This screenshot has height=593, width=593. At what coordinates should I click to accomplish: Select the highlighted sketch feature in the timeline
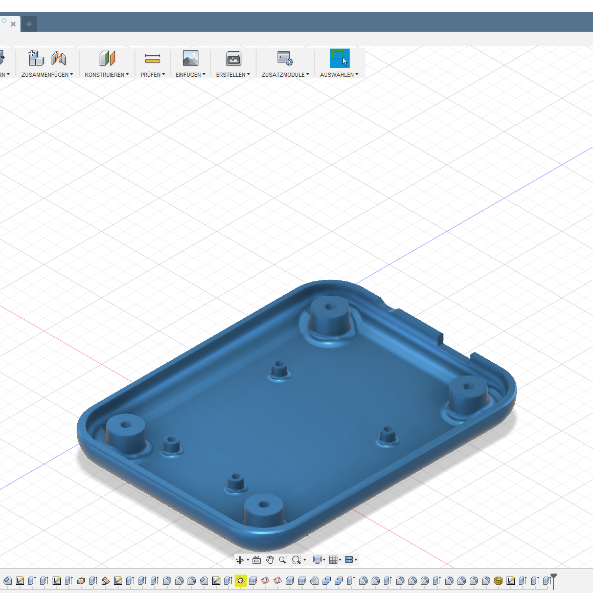[x=240, y=581]
